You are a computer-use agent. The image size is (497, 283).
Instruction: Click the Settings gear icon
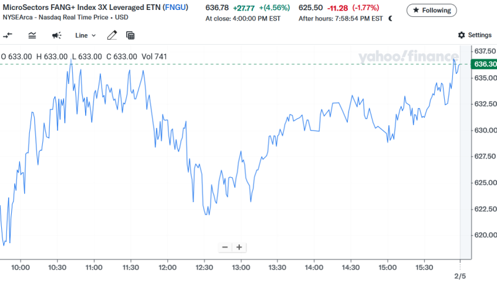click(462, 35)
